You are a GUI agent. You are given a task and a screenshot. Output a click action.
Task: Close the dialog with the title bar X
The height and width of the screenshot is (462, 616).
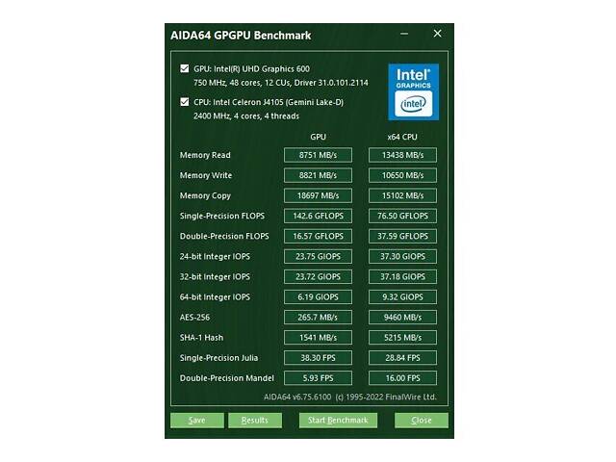click(437, 35)
